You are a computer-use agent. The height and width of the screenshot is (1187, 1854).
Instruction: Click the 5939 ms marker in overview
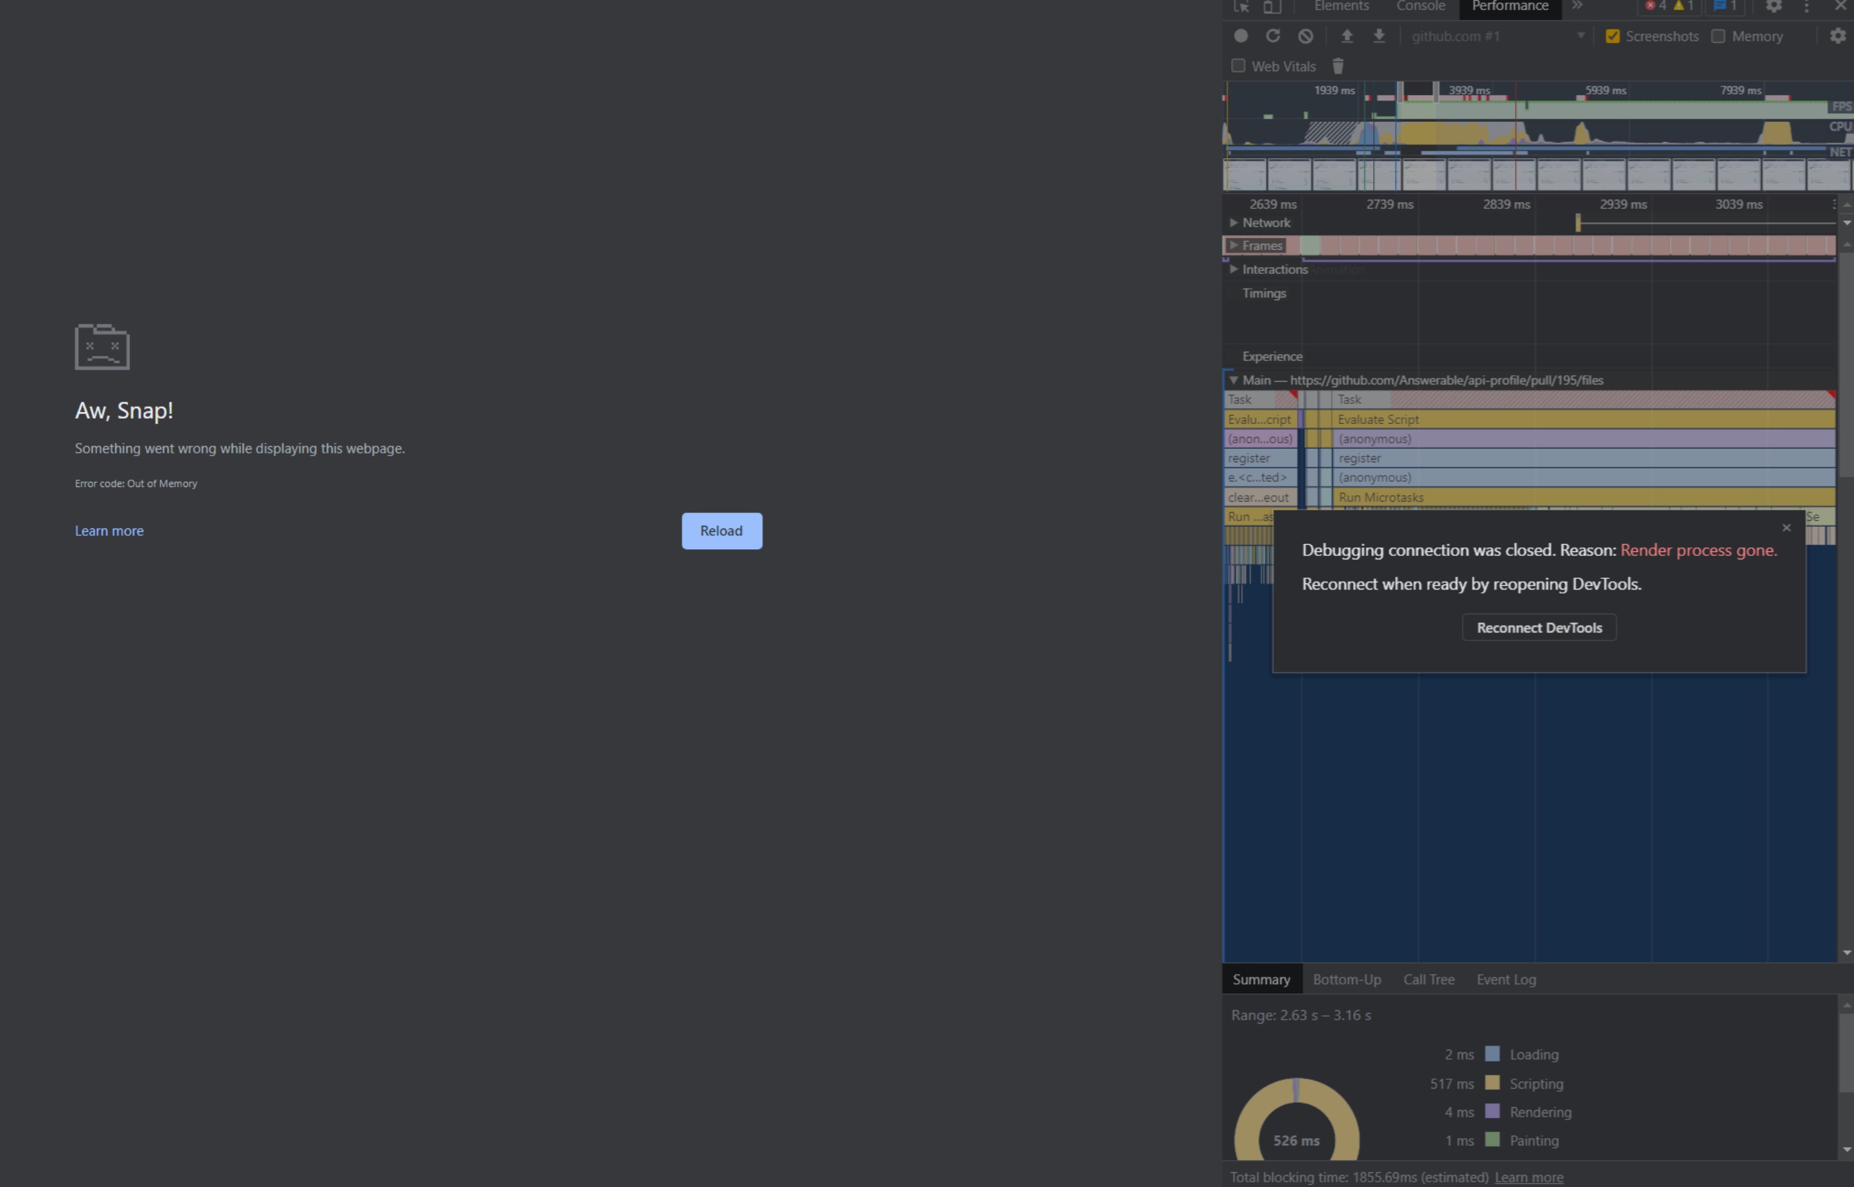(x=1605, y=91)
